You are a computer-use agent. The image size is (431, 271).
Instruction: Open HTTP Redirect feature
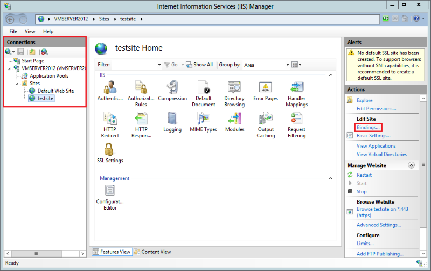pyautogui.click(x=110, y=124)
